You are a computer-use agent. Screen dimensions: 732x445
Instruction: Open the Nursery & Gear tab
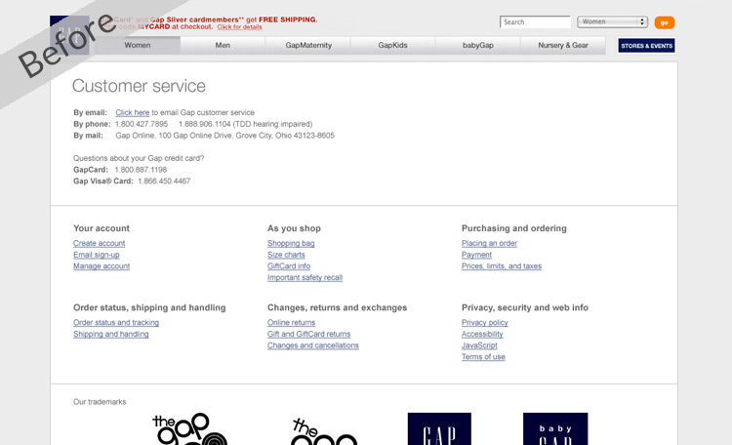pyautogui.click(x=563, y=45)
